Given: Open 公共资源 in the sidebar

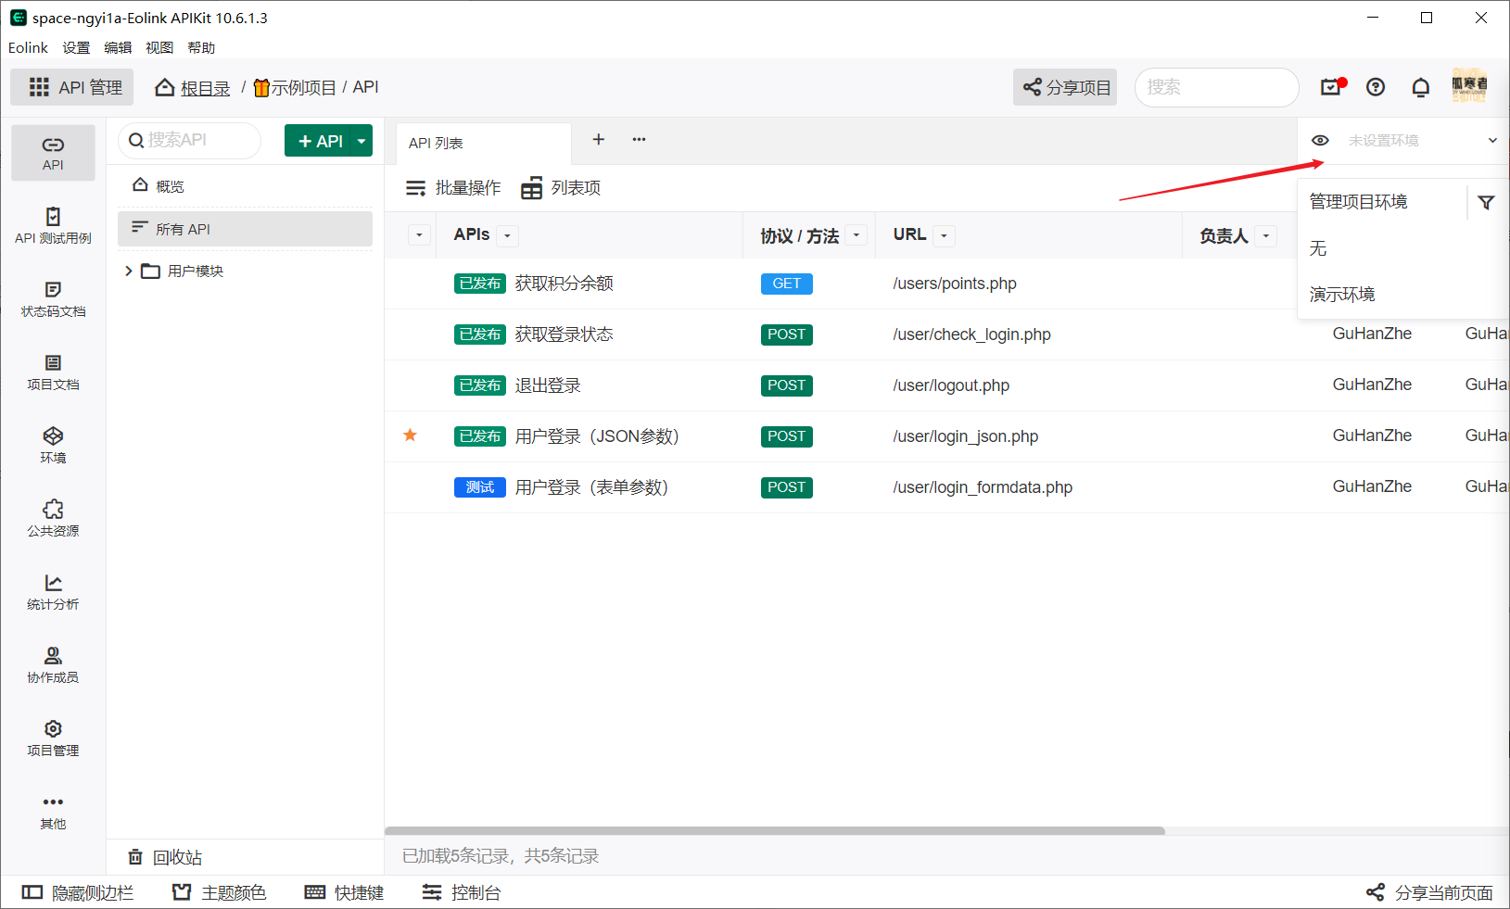Looking at the screenshot, I should coord(53,519).
